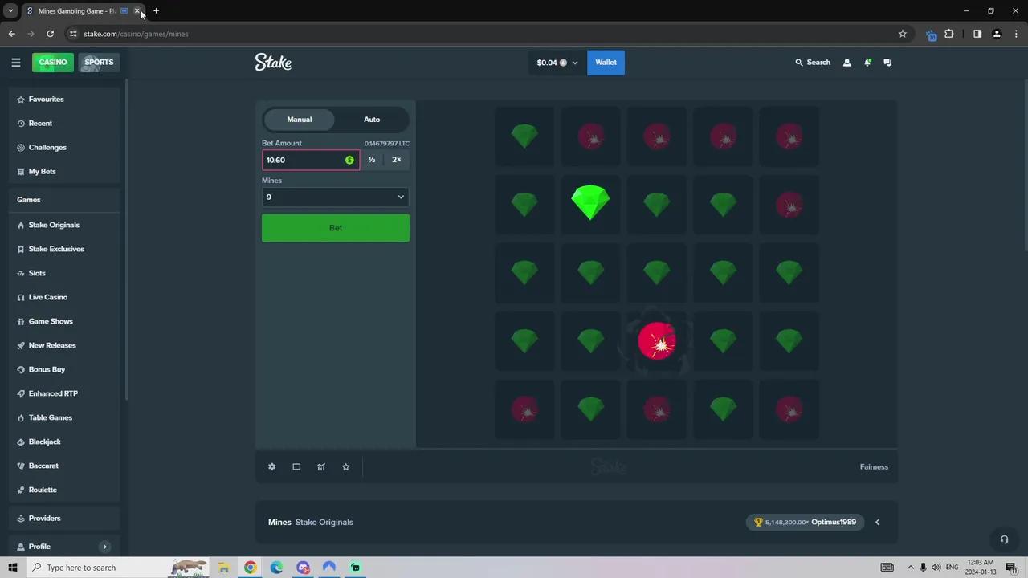Open the Mines count dropdown
Image resolution: width=1028 pixels, height=578 pixels.
click(336, 197)
